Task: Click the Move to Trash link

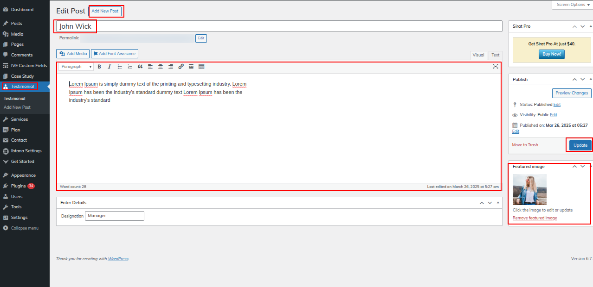Action: coord(525,145)
